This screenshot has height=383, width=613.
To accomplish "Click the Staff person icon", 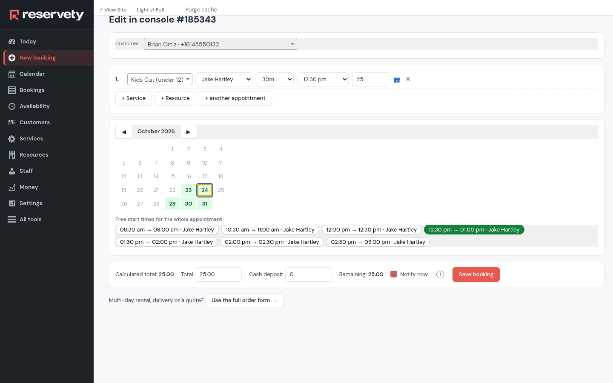I will coord(12,171).
